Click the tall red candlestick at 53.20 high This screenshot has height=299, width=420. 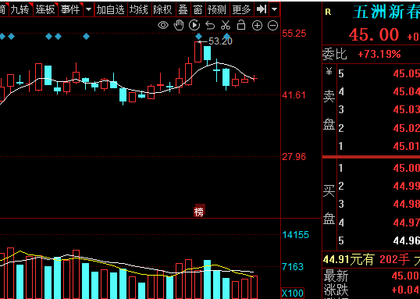(198, 52)
